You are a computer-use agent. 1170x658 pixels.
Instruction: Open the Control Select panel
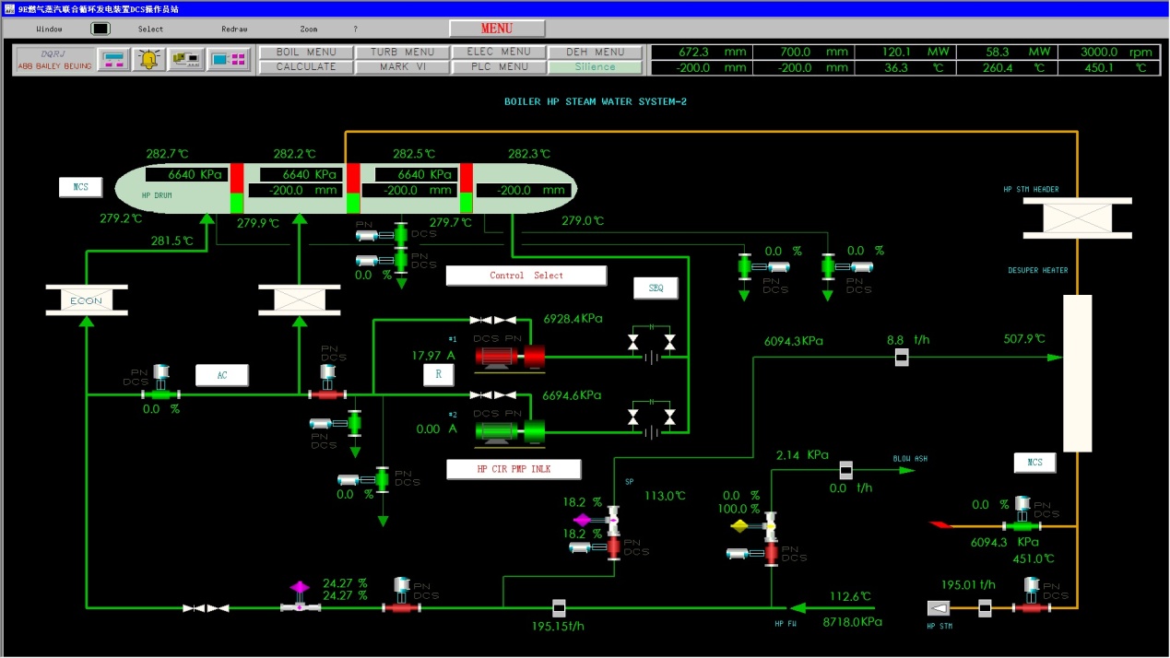pos(526,276)
